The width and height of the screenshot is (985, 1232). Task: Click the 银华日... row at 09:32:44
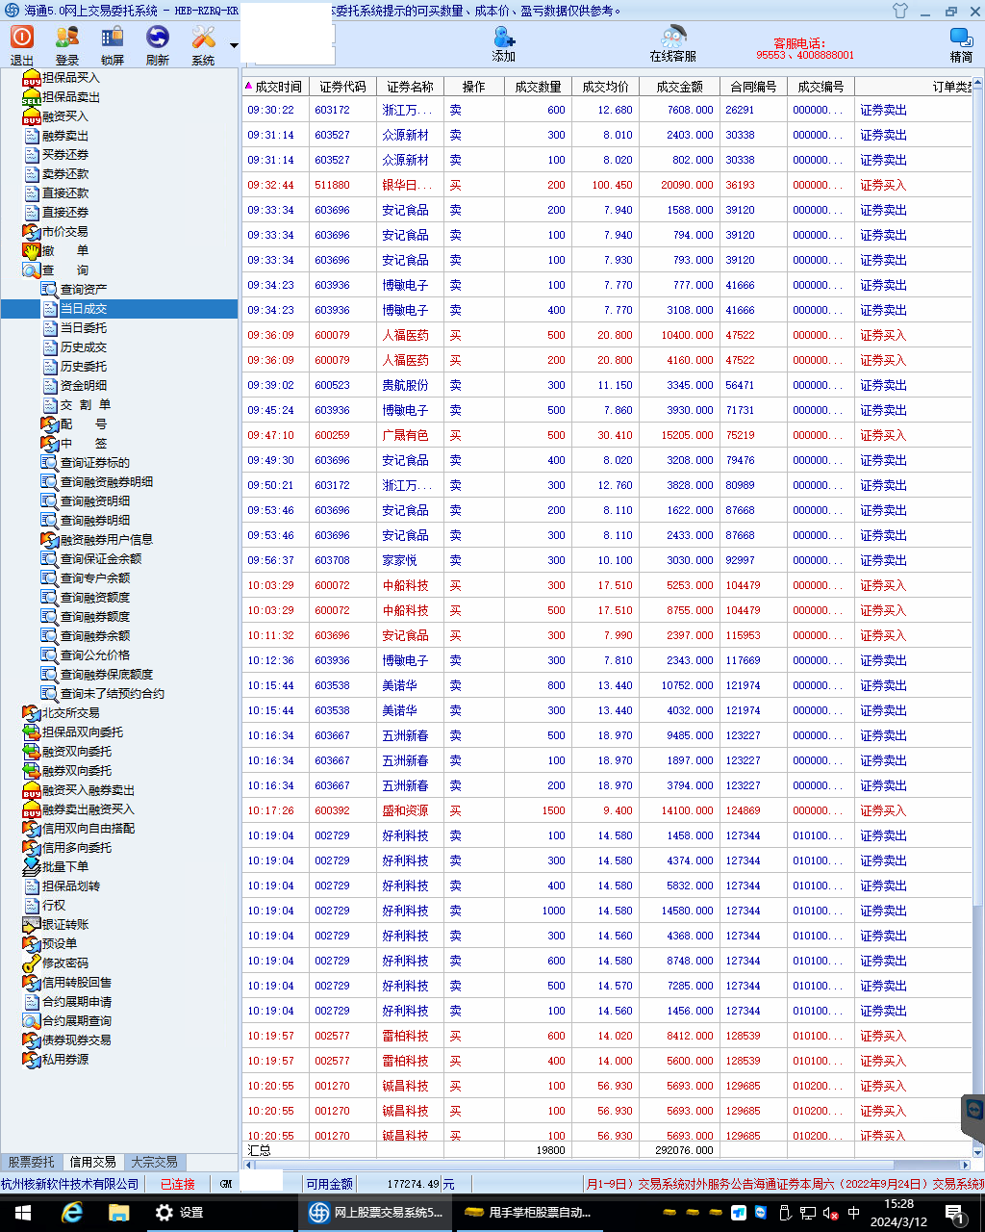tap(607, 185)
